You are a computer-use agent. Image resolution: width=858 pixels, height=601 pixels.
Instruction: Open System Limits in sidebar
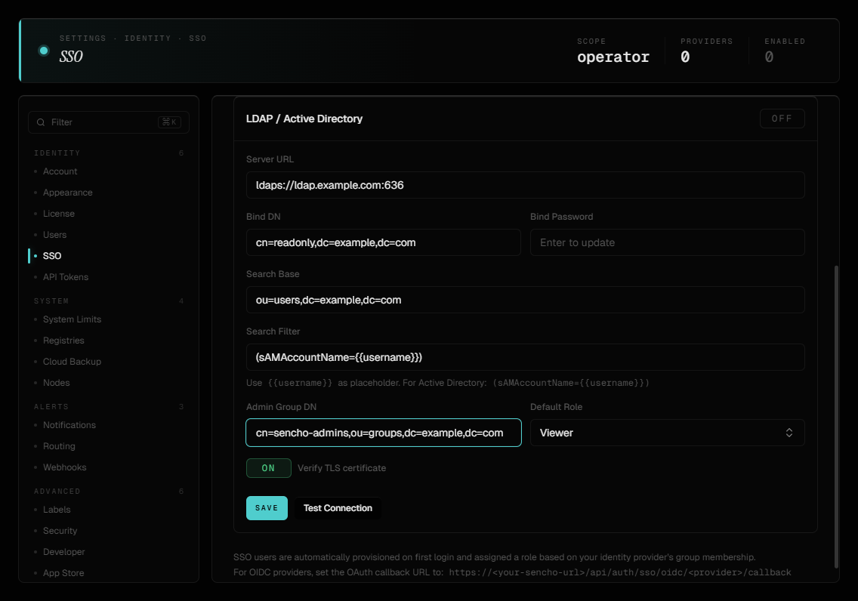coord(72,319)
